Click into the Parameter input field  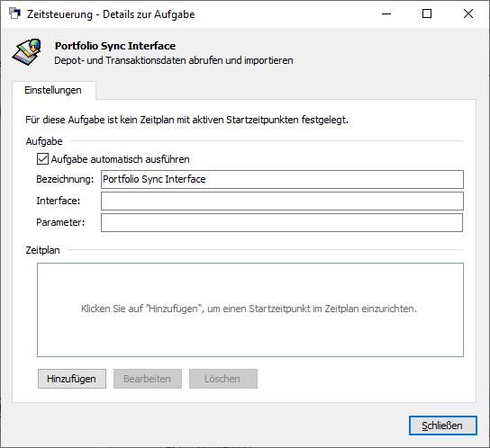[282, 222]
